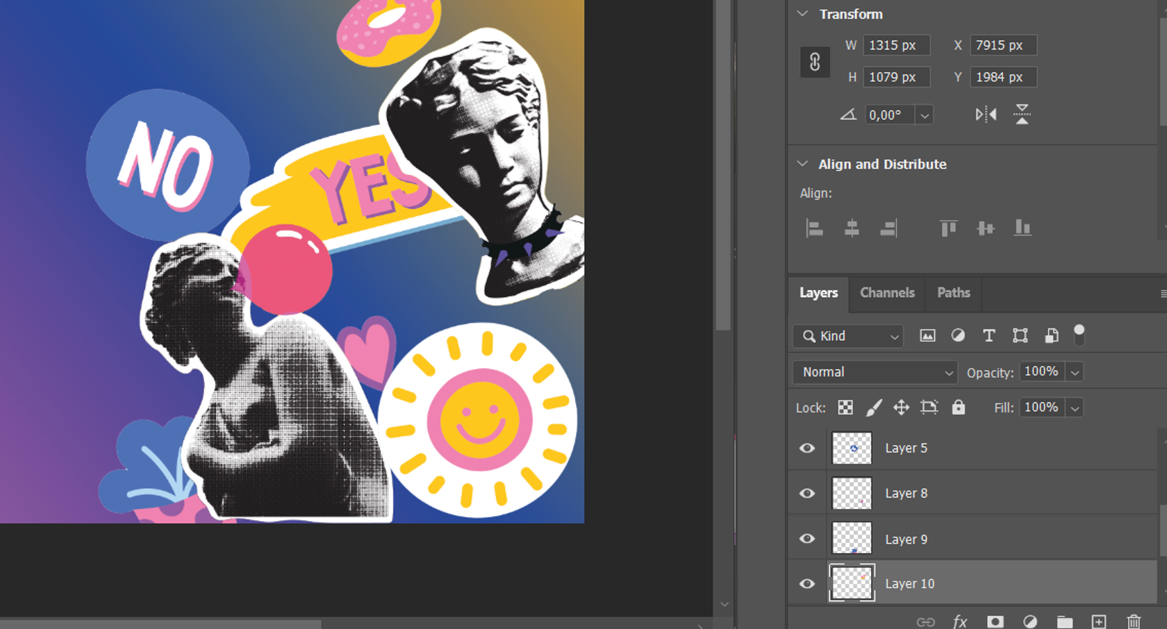Viewport: 1167px width, 629px height.
Task: Align vertical centers icon
Action: pos(985,228)
